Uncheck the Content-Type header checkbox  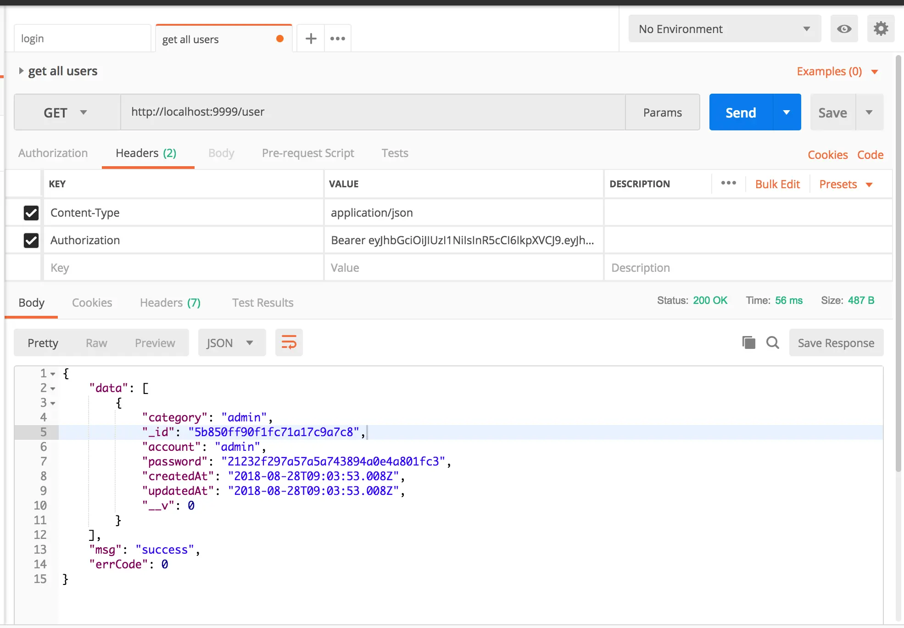(x=31, y=213)
